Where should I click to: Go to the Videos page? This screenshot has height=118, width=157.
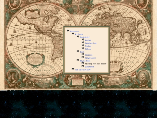pos(88,49)
